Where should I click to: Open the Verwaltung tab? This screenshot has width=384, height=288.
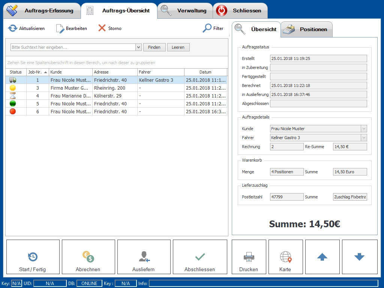point(185,10)
